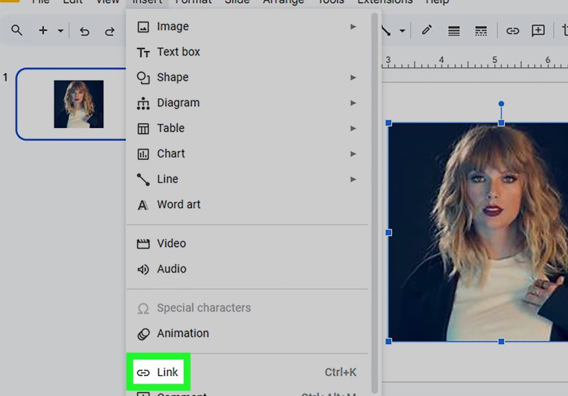
Task: Open border weight toolbar icon
Action: coord(454,31)
